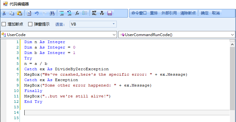
Task: Export code with the HTML icon
Action: 94,13
